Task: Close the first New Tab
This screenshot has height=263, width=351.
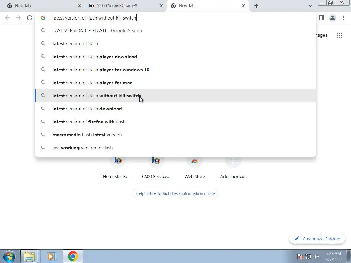Action: (80, 6)
